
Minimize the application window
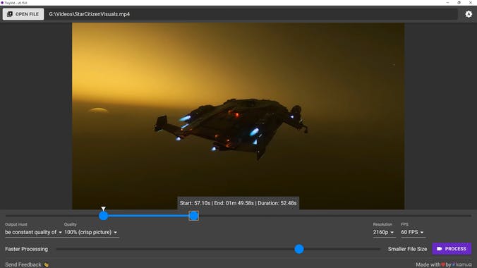[x=447, y=3]
